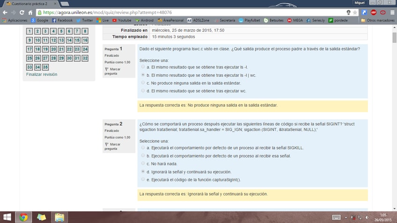Open the Chrome menu hamburger icon
Image resolution: width=397 pixels, height=223 pixels.
point(392,12)
